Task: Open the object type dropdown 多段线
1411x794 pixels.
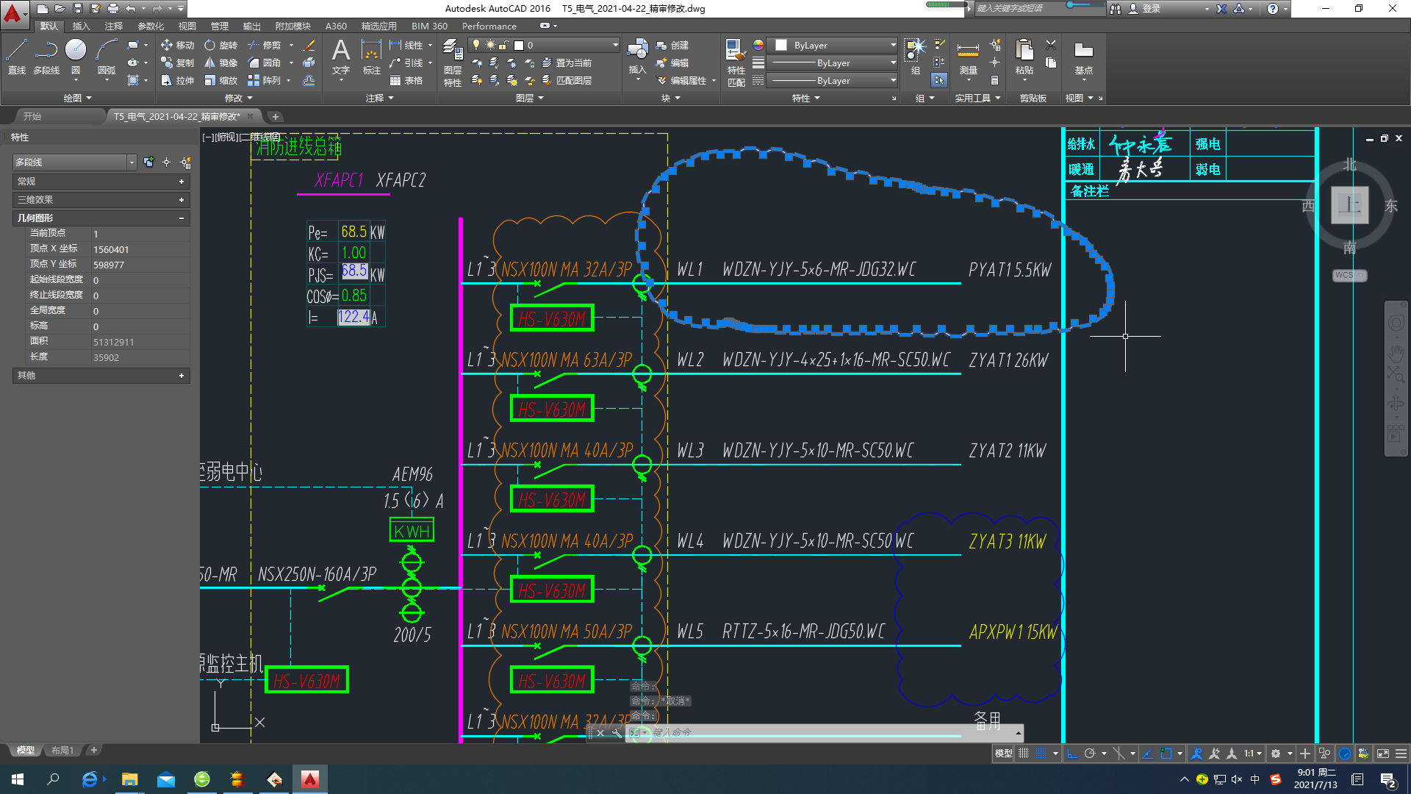Action: tap(75, 162)
